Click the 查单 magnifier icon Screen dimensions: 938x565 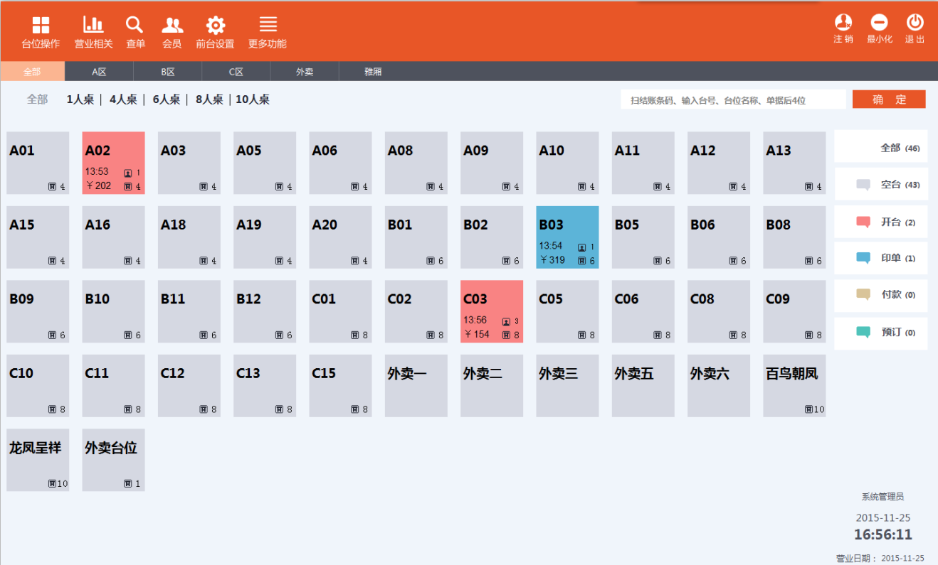click(x=135, y=25)
